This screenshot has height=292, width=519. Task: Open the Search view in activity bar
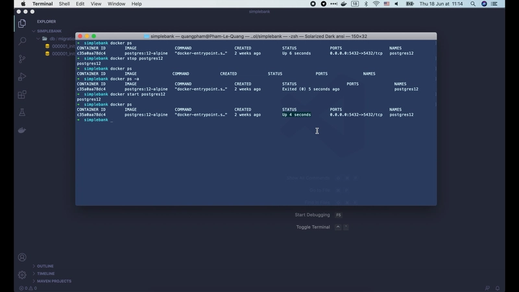[x=22, y=41]
